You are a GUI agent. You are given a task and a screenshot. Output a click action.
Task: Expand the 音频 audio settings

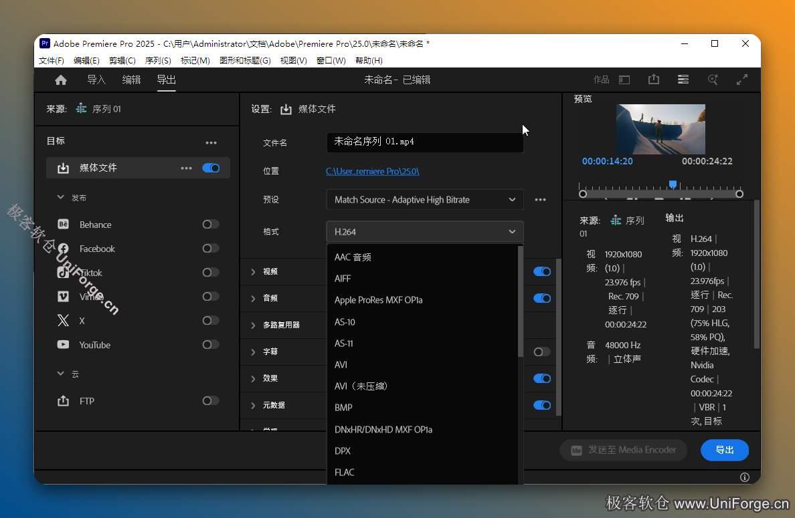[253, 298]
